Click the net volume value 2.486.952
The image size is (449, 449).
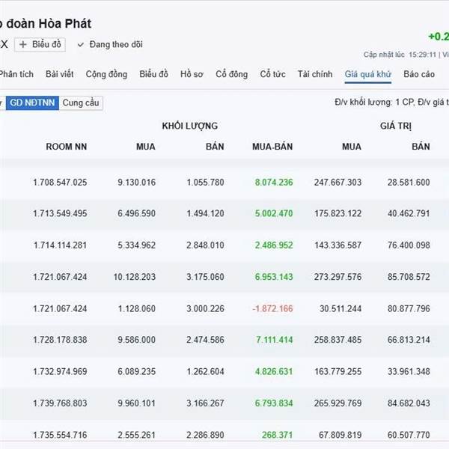[274, 245]
